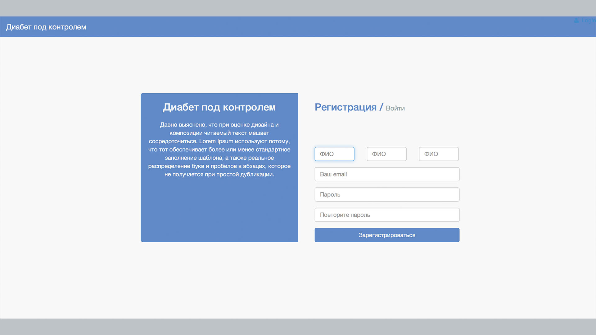This screenshot has height=335, width=596.
Task: Click the slash separator after Регистрация
Action: pos(381,107)
